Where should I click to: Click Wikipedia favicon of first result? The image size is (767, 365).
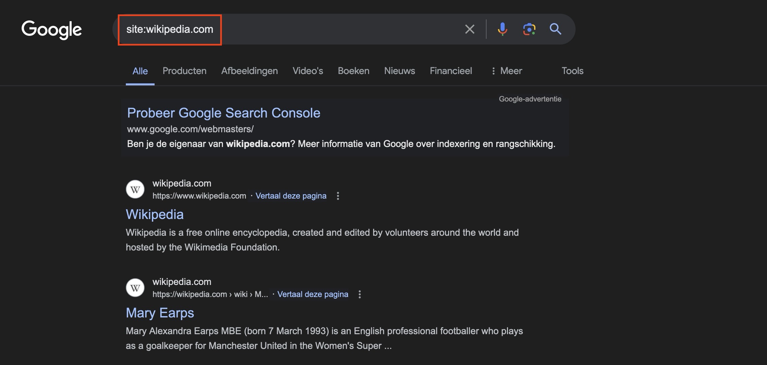(135, 189)
